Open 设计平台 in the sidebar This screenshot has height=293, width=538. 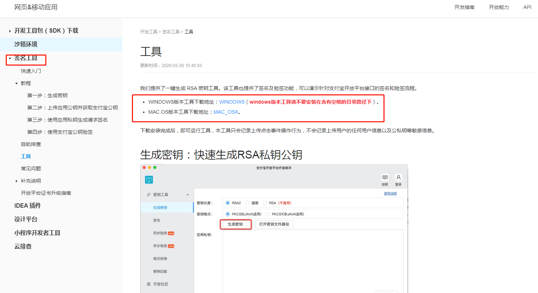coord(26,219)
